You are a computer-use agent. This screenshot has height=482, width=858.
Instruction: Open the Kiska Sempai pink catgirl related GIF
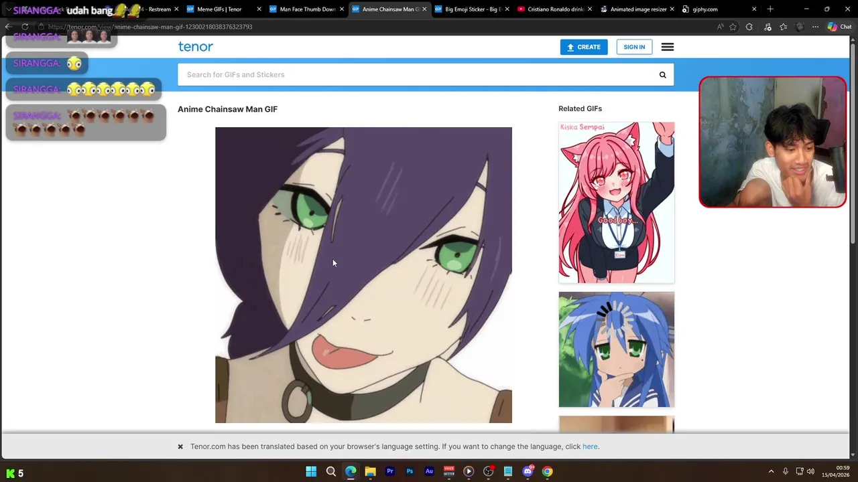617,202
